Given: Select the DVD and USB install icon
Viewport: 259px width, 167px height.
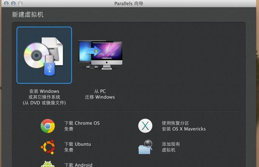Looking at the screenshot, I should pyautogui.click(x=44, y=55).
